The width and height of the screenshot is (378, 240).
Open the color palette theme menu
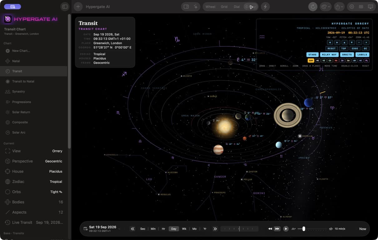pyautogui.click(x=325, y=7)
